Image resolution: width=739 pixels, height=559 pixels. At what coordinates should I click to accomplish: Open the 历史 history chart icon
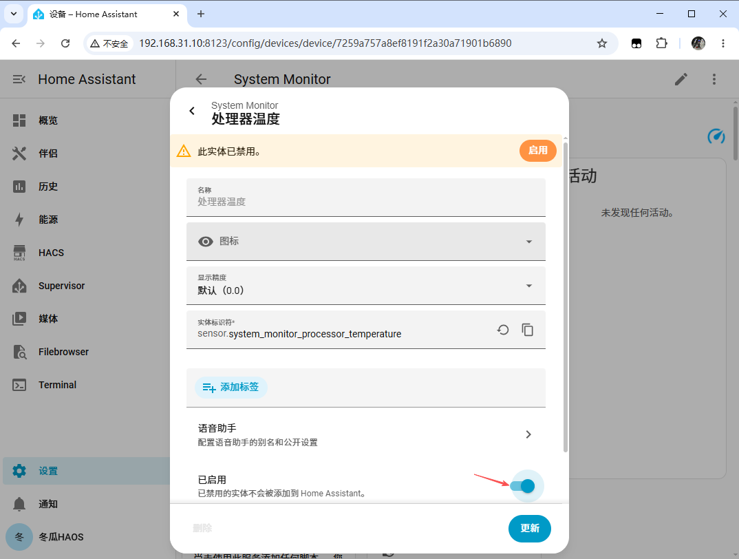pos(19,187)
